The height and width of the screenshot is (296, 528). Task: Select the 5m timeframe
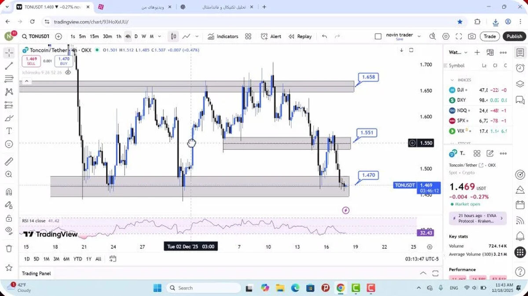pyautogui.click(x=82, y=36)
